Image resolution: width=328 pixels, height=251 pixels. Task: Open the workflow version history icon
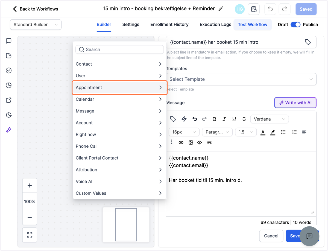tap(254, 9)
